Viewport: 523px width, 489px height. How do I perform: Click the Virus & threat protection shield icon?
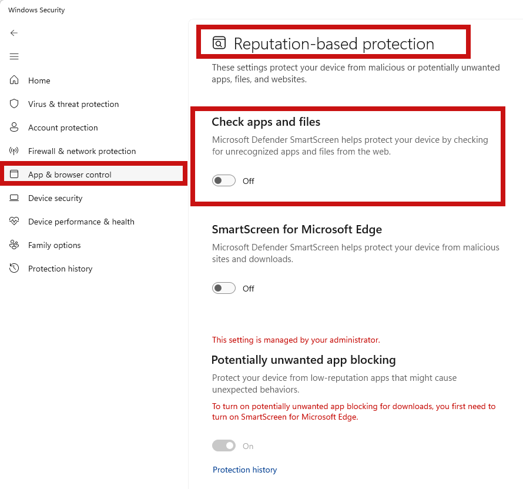[15, 104]
